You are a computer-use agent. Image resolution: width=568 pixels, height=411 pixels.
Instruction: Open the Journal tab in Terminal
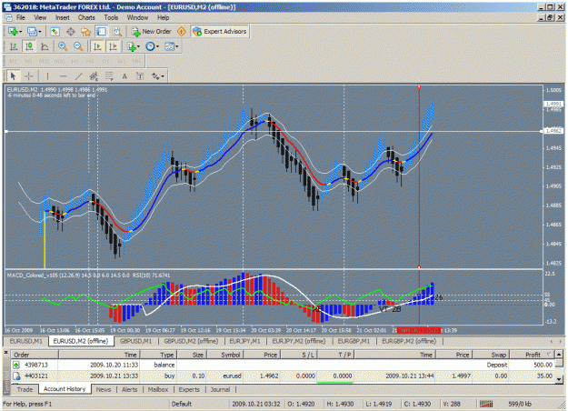(220, 389)
